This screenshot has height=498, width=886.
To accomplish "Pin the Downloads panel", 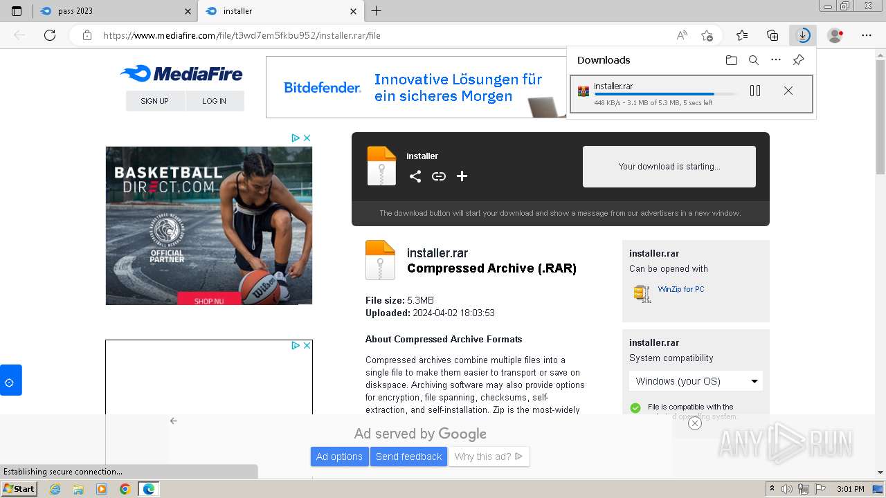I will [x=798, y=60].
